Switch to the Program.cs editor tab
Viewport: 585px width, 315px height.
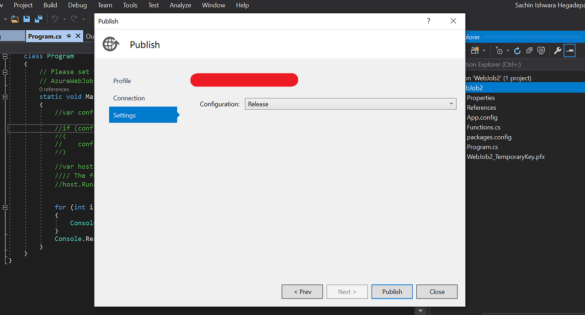point(45,36)
